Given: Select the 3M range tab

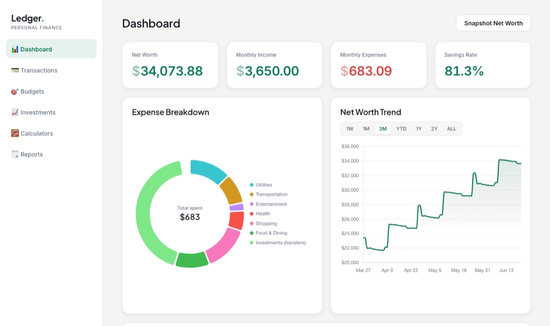Looking at the screenshot, I should pos(382,129).
